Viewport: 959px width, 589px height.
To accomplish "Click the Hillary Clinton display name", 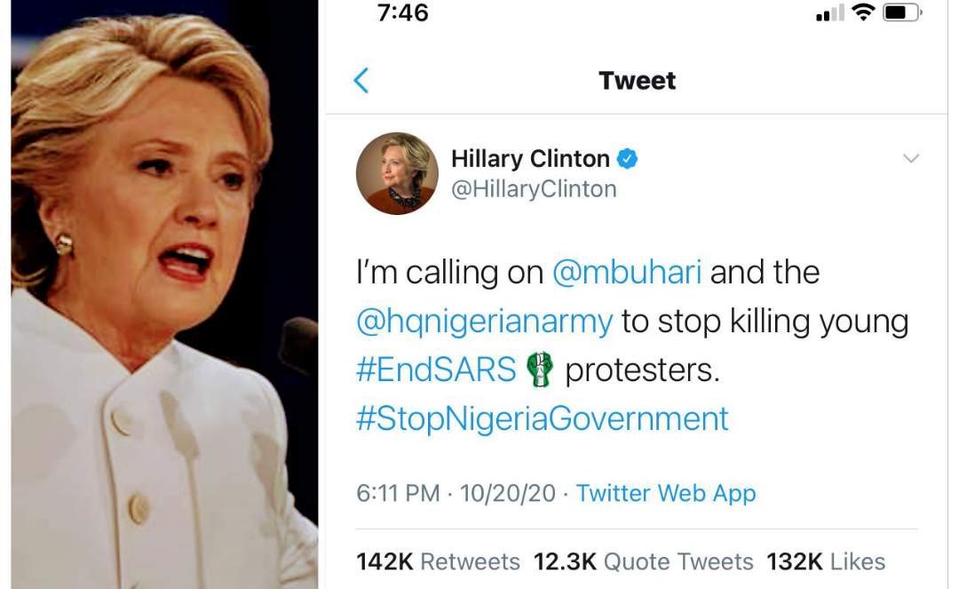I will [530, 158].
